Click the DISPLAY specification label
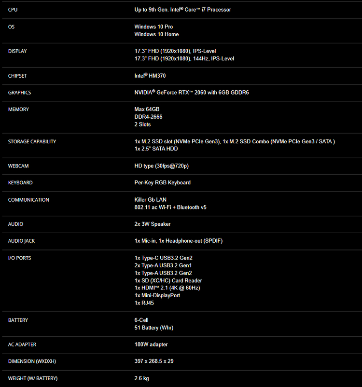 pos(17,51)
